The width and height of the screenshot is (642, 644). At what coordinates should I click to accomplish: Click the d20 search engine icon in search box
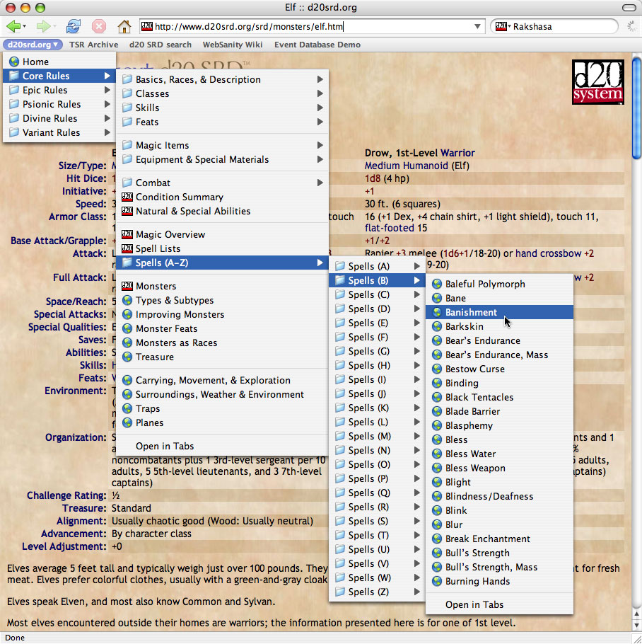[501, 27]
